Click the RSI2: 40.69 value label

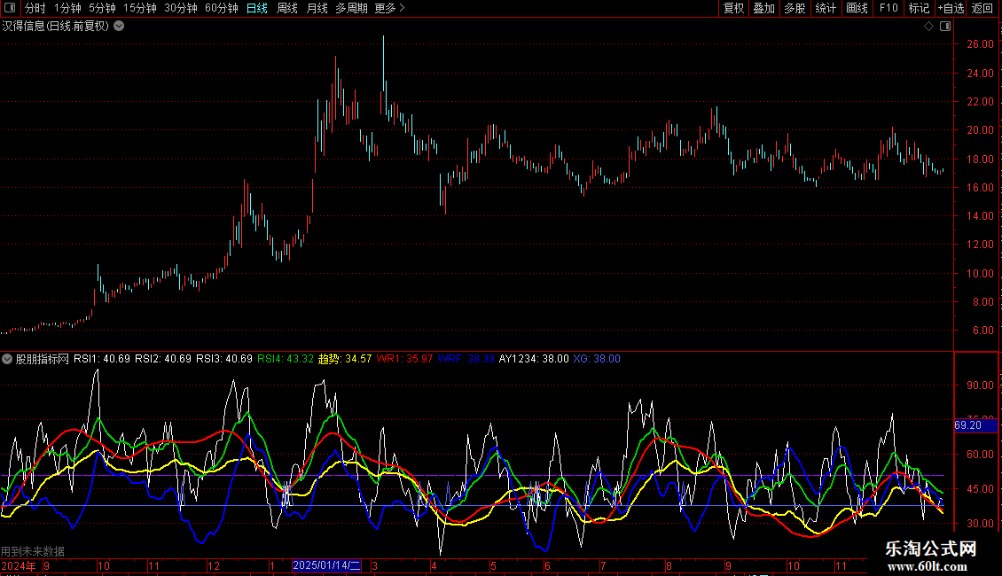point(163,359)
